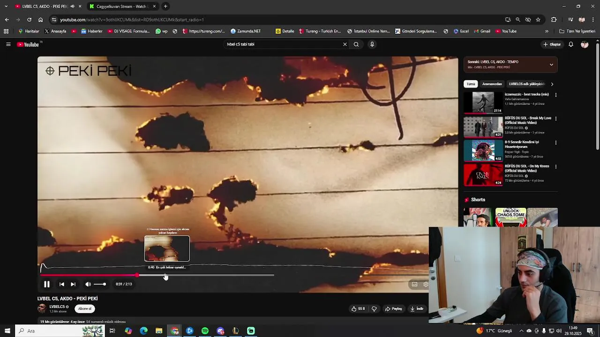
Task: Subscribe with the Abone ol button
Action: coord(85,308)
